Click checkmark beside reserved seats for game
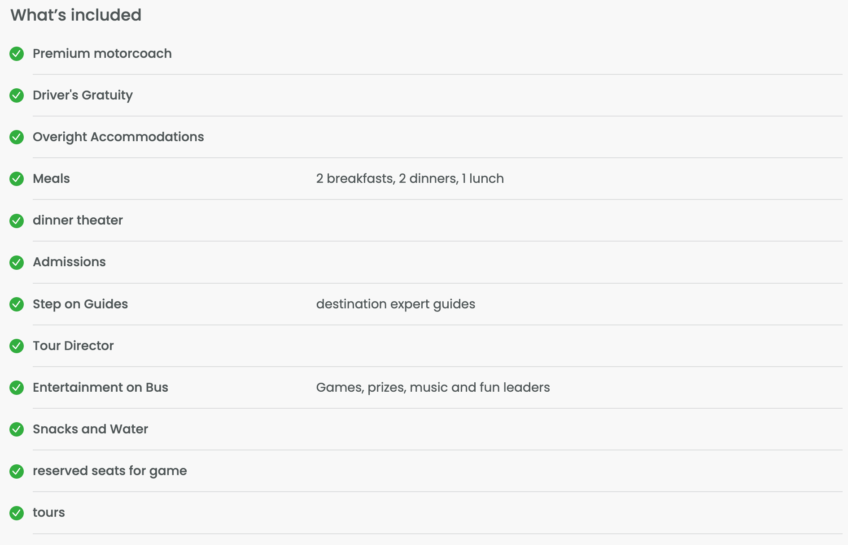This screenshot has height=545, width=848. 17,471
